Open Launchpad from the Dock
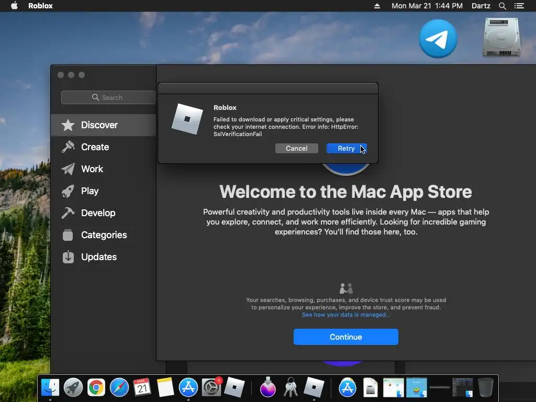The height and width of the screenshot is (402, 536). 73,387
